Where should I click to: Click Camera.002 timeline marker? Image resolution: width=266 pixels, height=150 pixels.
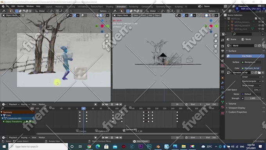[130, 130]
